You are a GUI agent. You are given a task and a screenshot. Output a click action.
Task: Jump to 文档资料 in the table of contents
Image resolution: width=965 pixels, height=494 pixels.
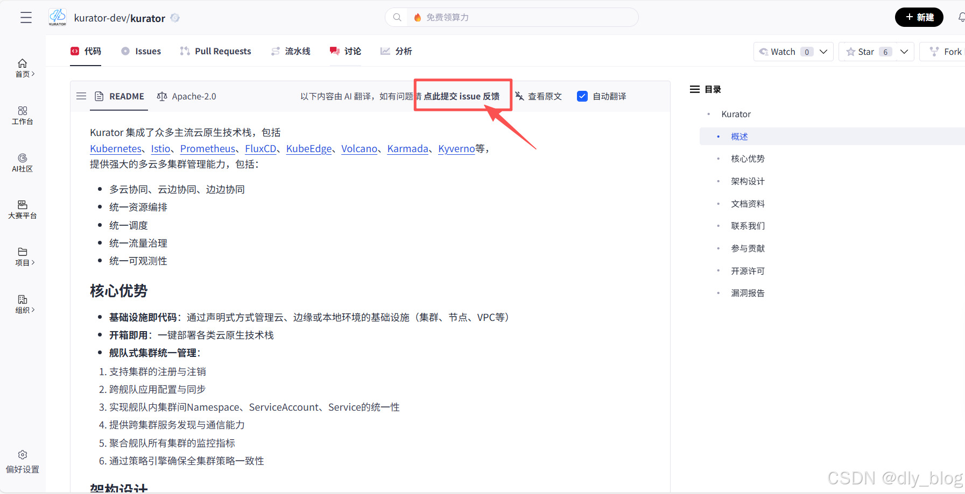[x=748, y=204]
